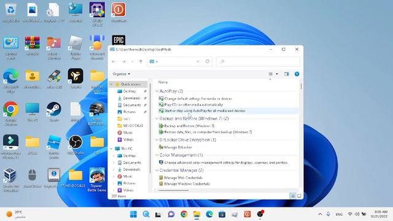Show hidden system tray icons
The width and height of the screenshot is (393, 221).
click(320, 214)
